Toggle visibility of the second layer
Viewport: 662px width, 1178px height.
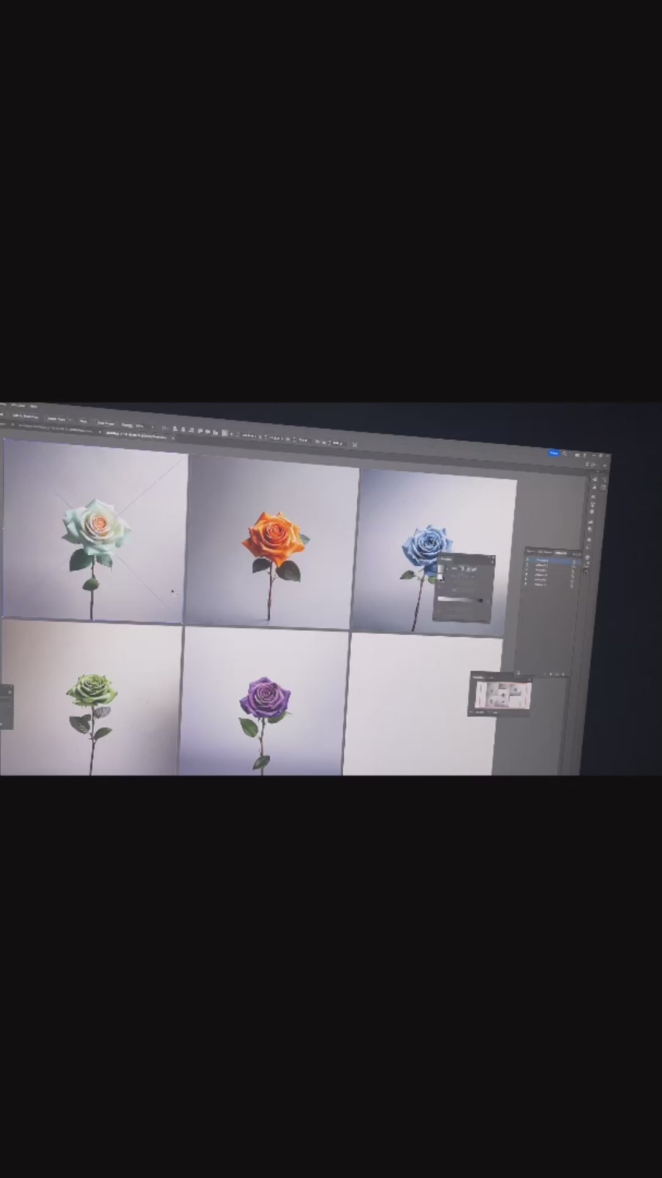click(527, 565)
